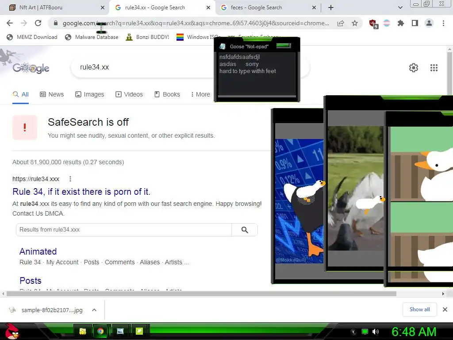The image size is (453, 340).
Task: Click the goose photo meme in middle window
Action: point(356,188)
